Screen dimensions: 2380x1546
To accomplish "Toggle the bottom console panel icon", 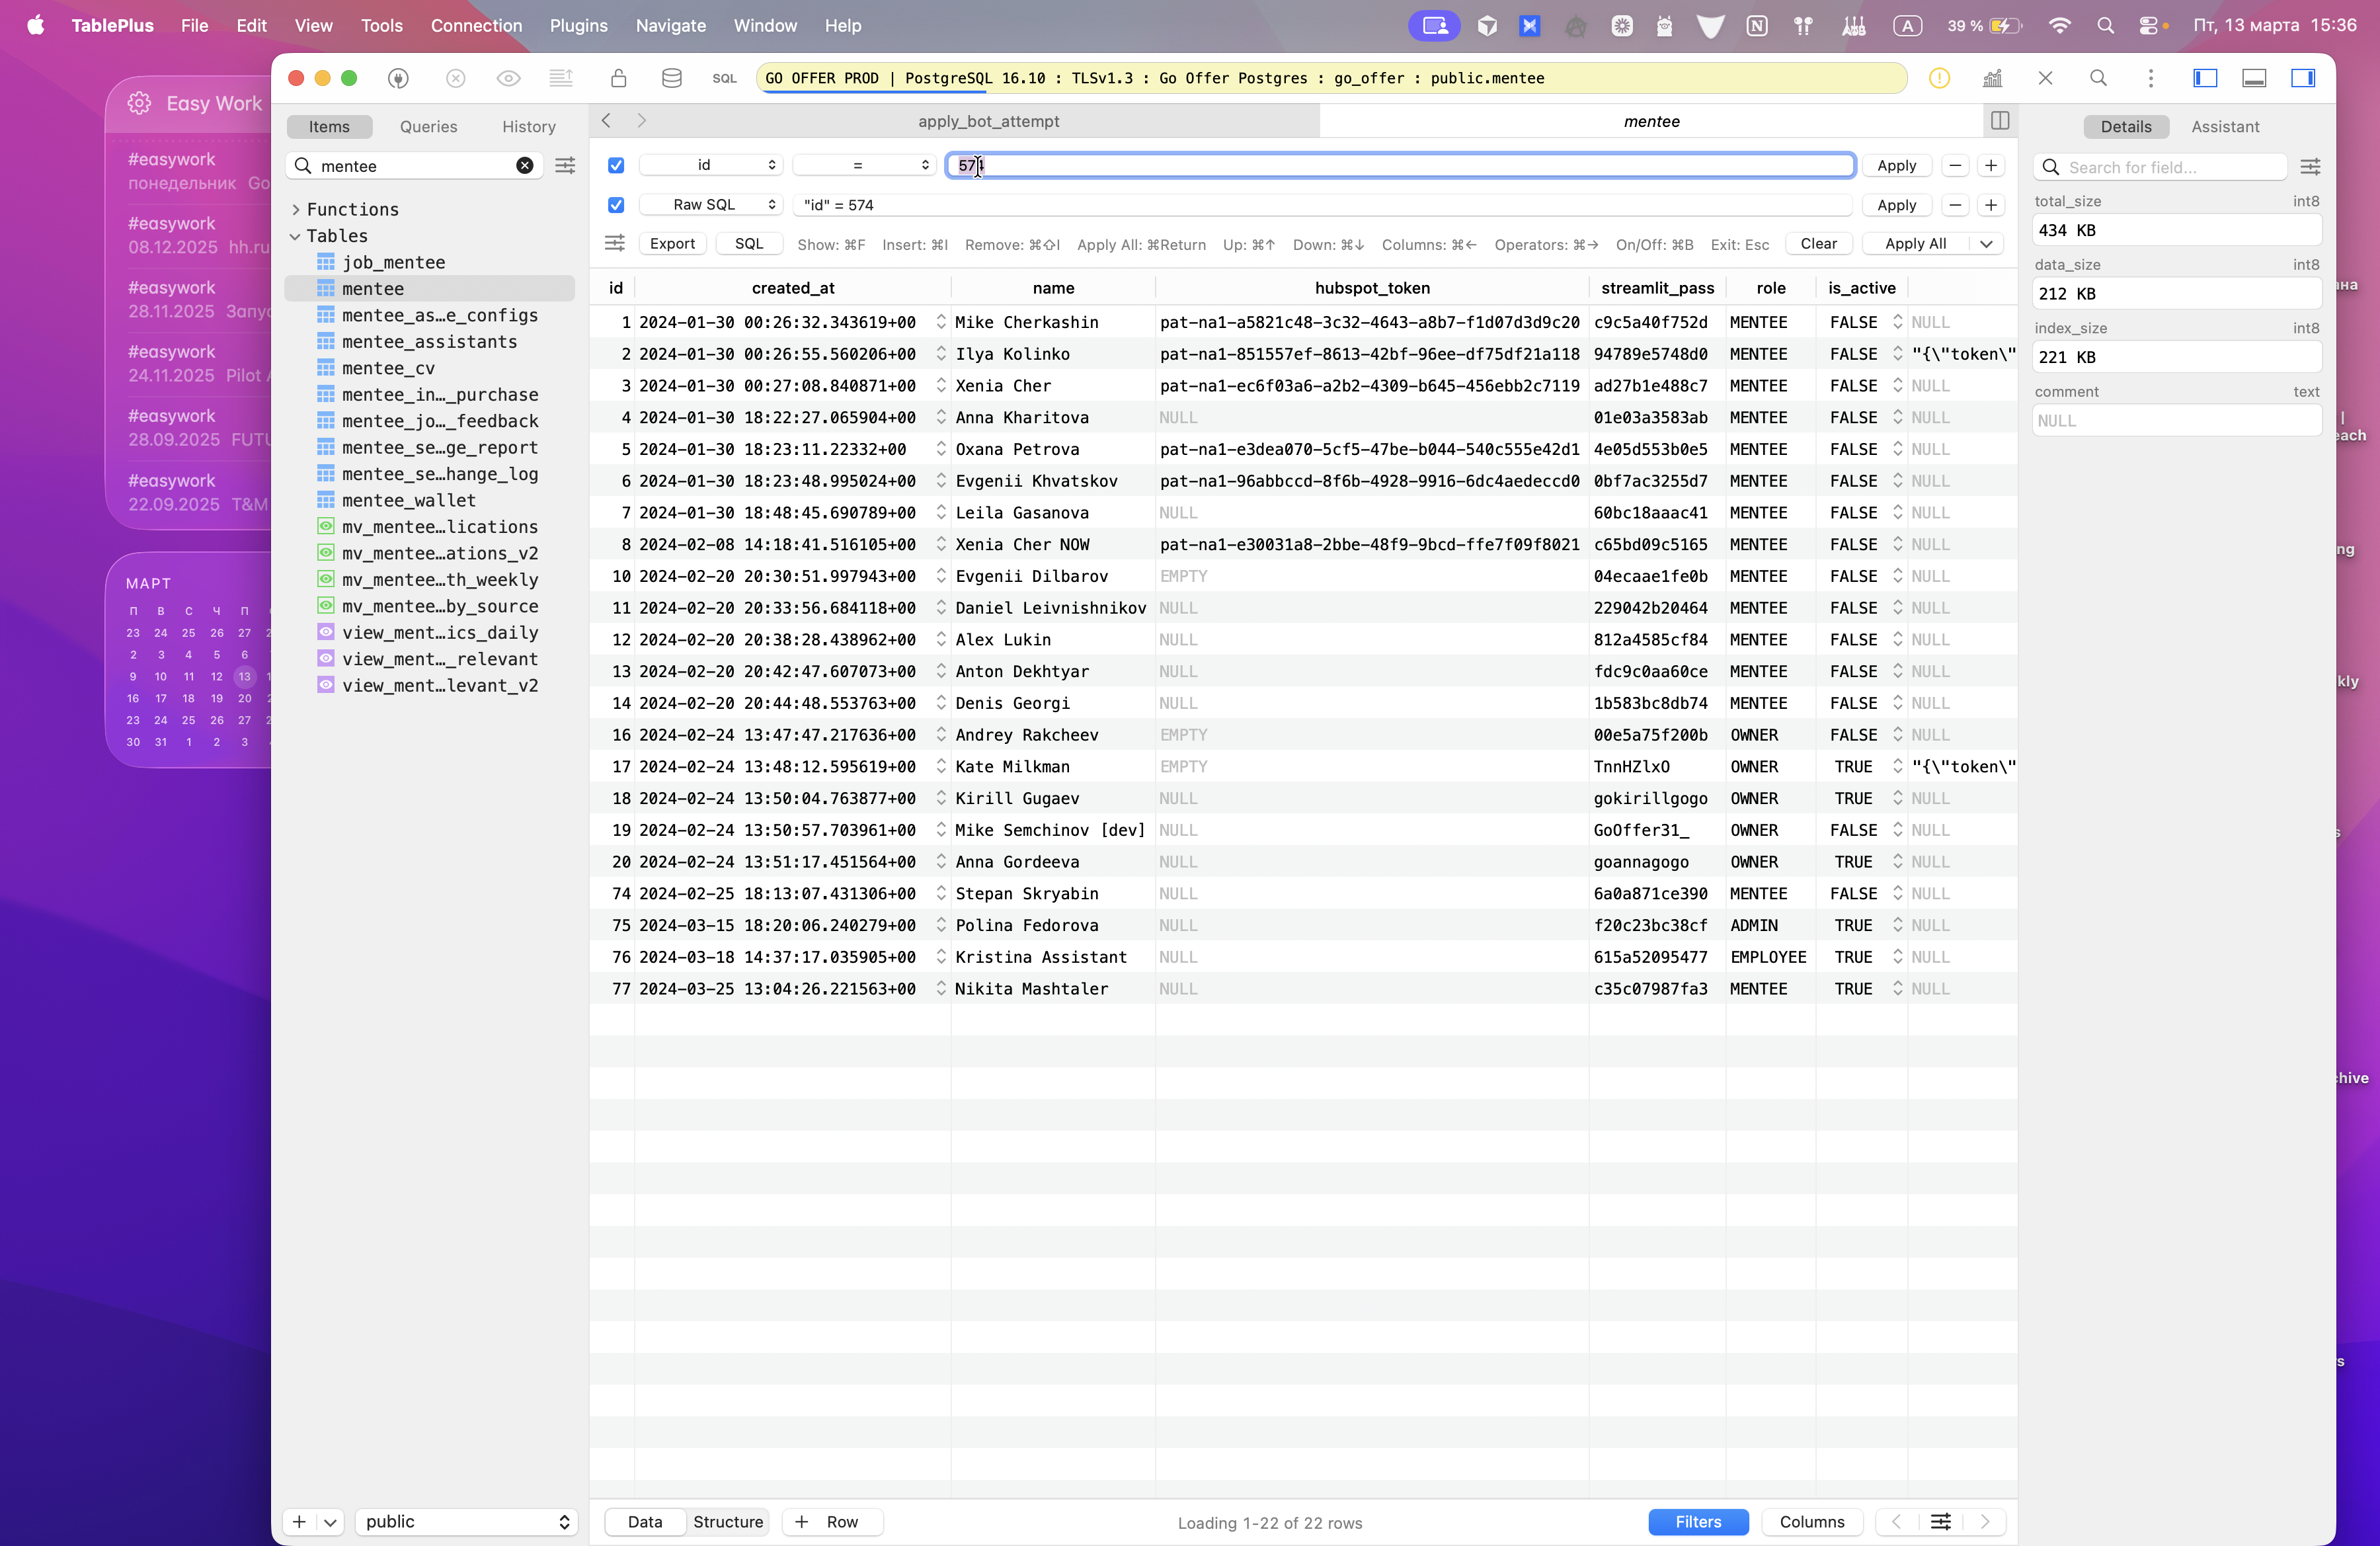I will click(x=2254, y=78).
